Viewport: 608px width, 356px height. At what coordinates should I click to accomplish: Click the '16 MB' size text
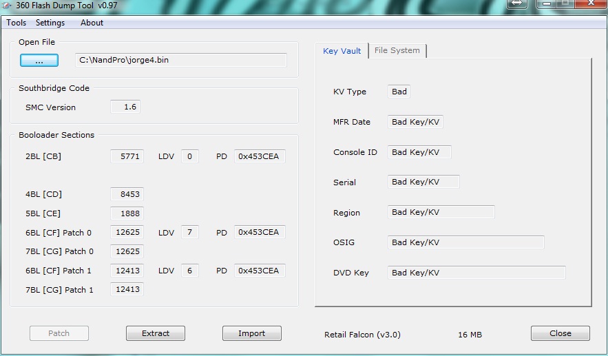[x=470, y=335]
